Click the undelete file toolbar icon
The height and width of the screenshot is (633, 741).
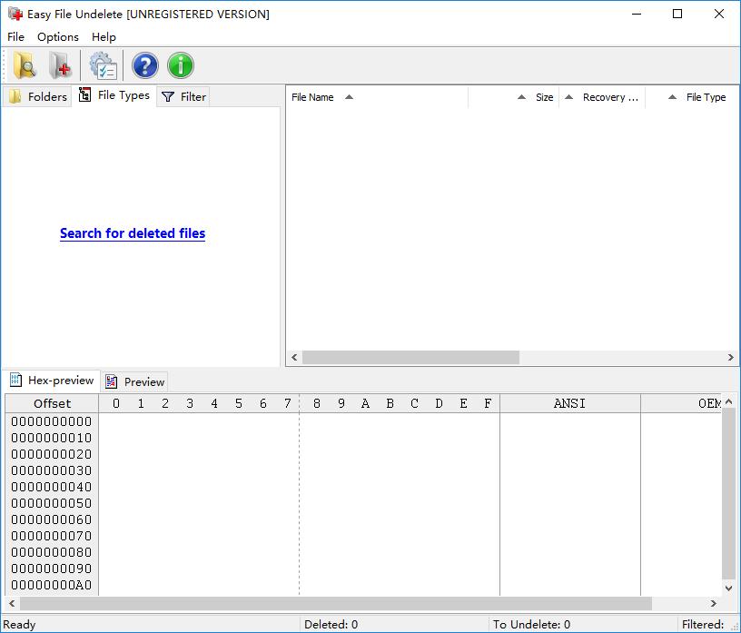pos(60,65)
